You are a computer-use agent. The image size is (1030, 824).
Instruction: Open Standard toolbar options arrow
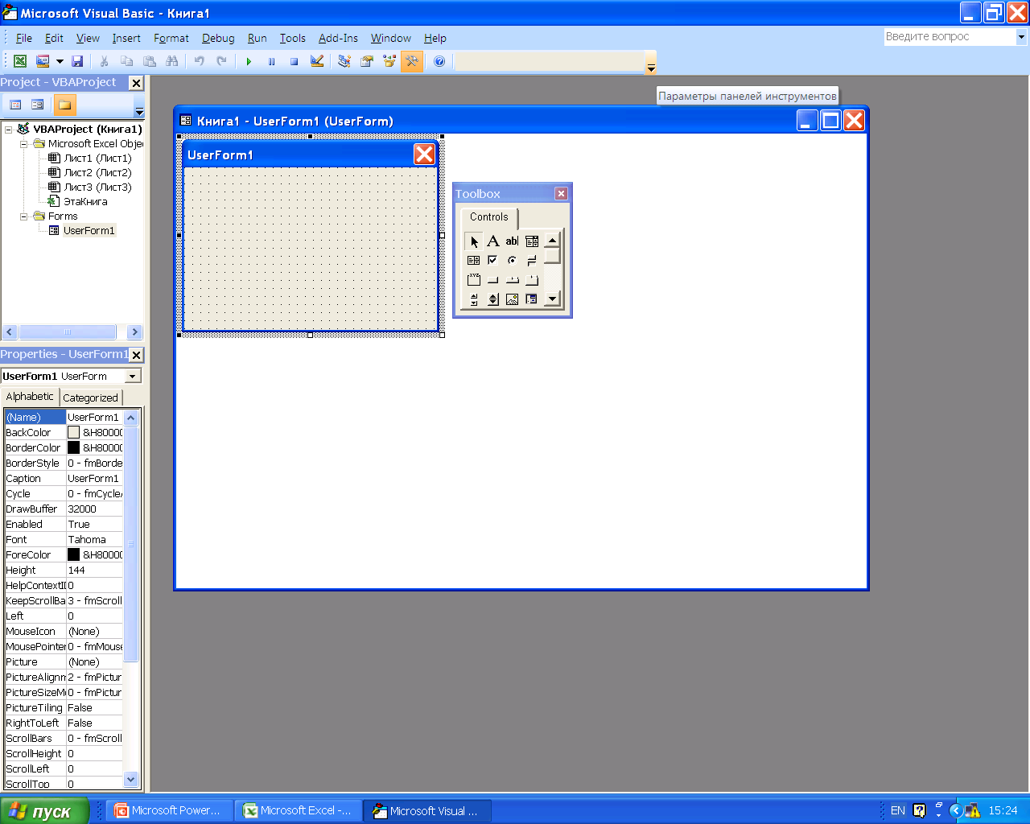(x=651, y=63)
